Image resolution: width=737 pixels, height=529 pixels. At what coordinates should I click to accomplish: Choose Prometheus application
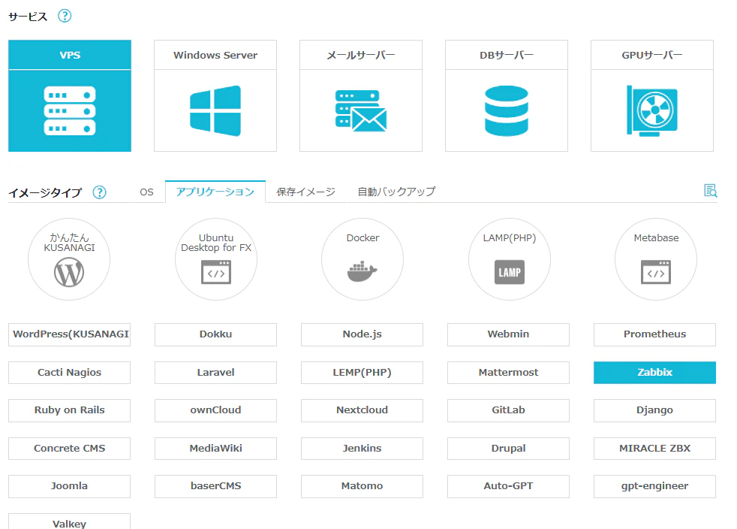(654, 334)
